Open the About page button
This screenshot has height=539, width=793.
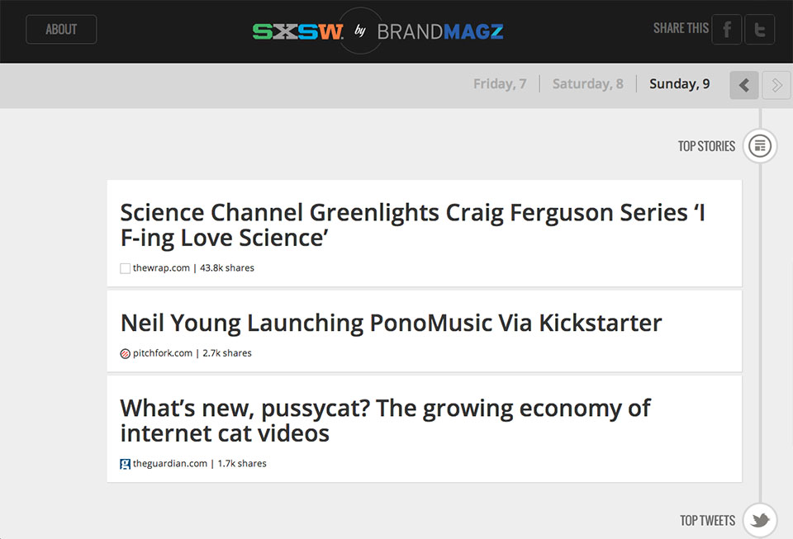pos(61,30)
